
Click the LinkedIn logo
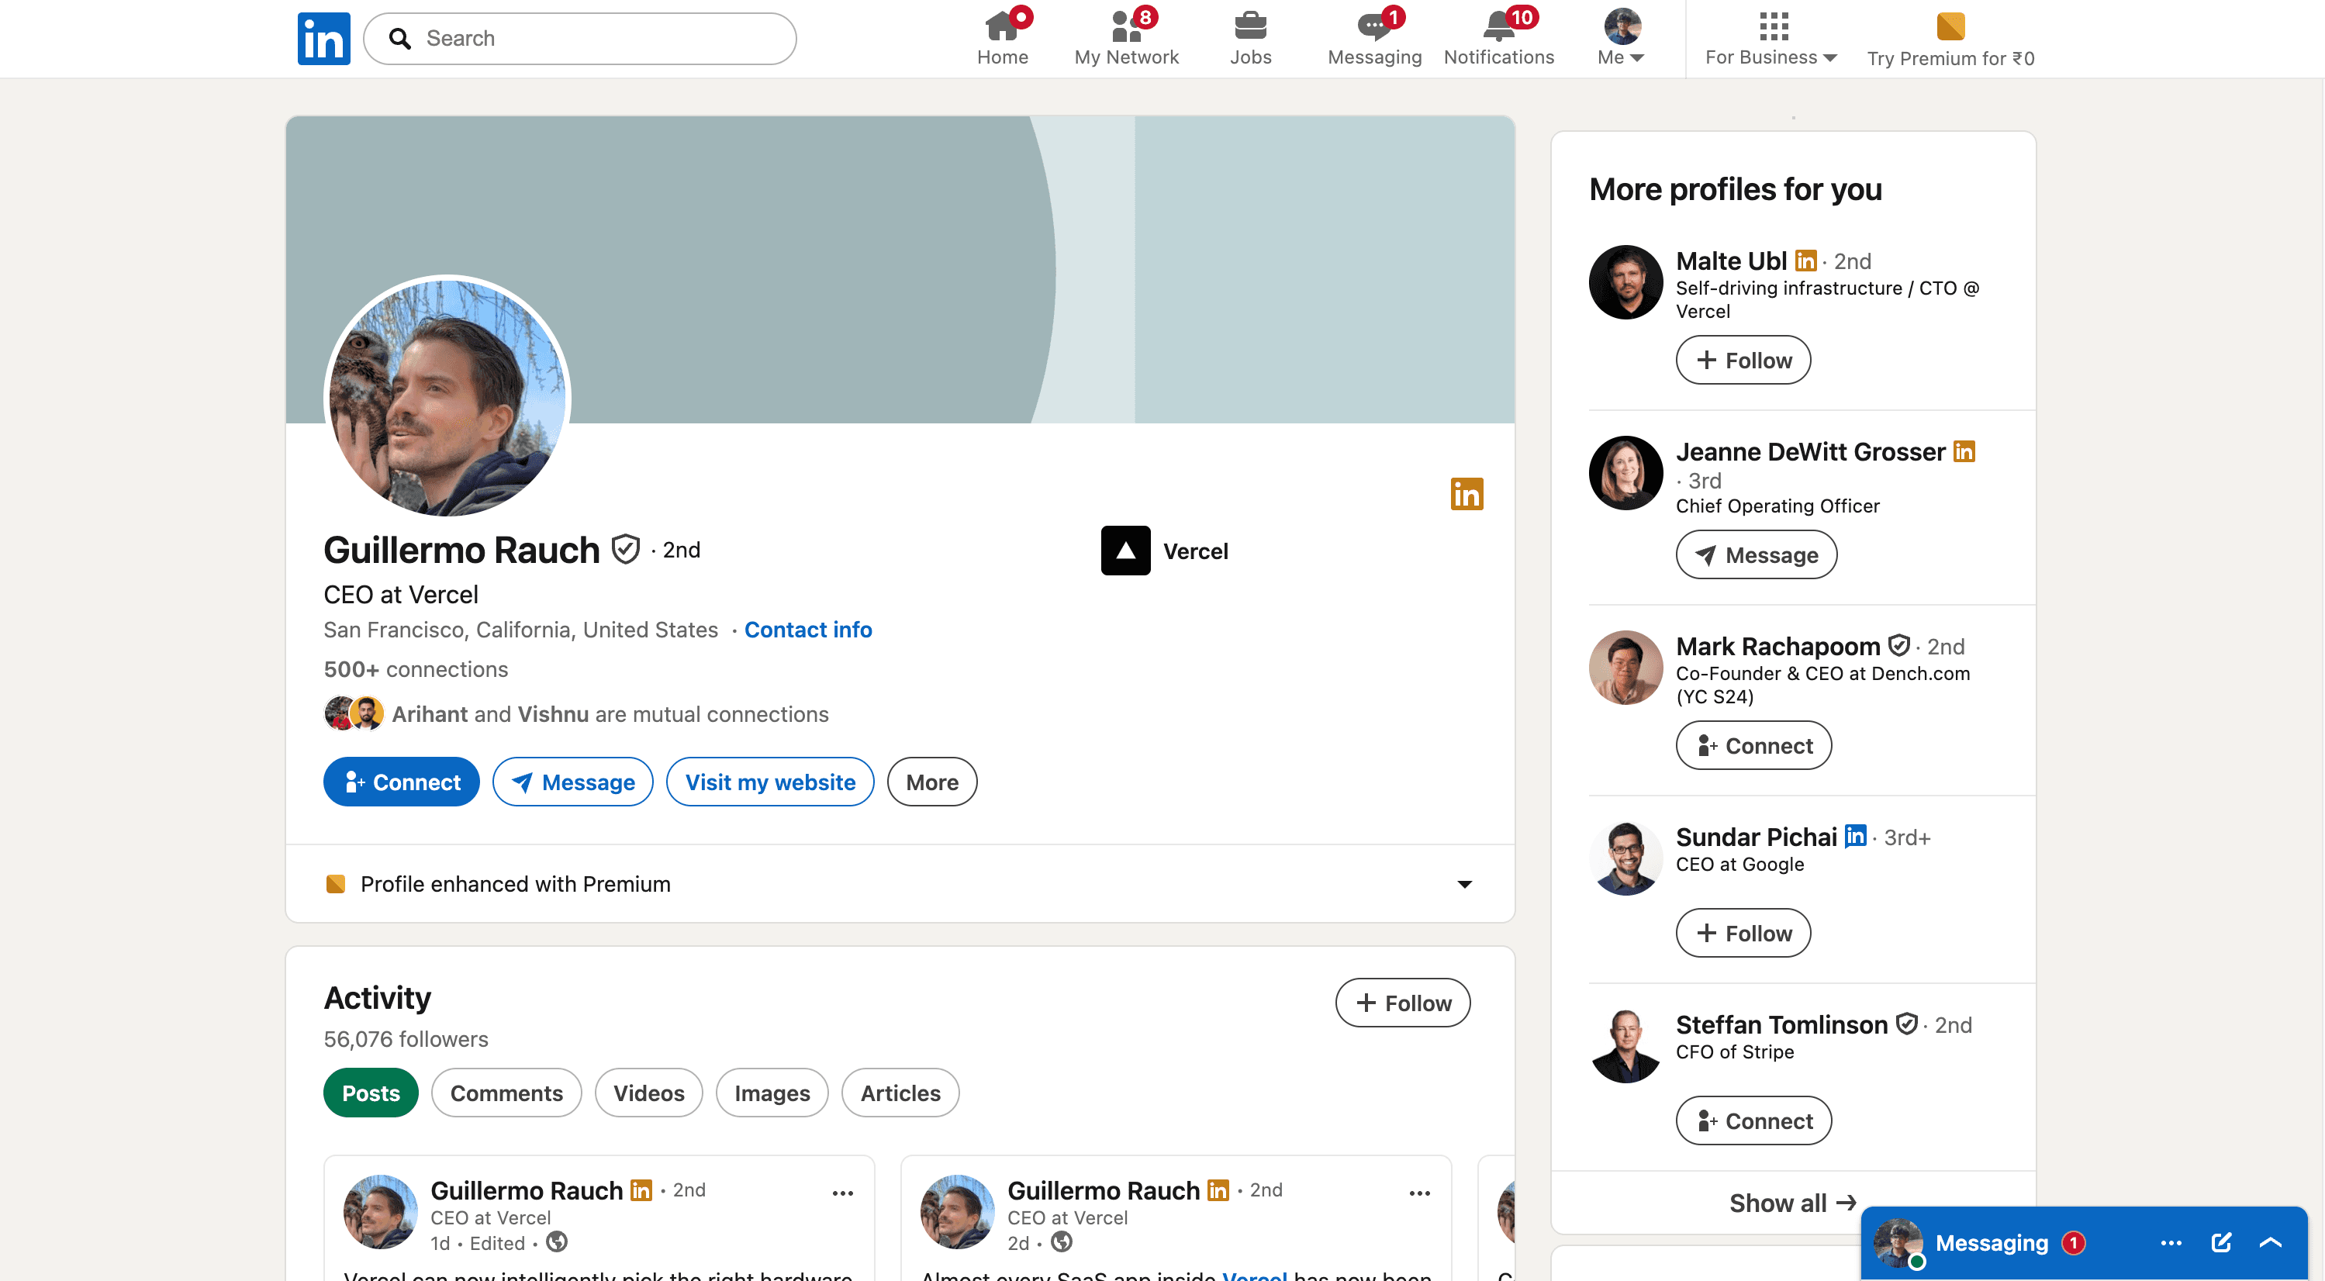point(323,38)
